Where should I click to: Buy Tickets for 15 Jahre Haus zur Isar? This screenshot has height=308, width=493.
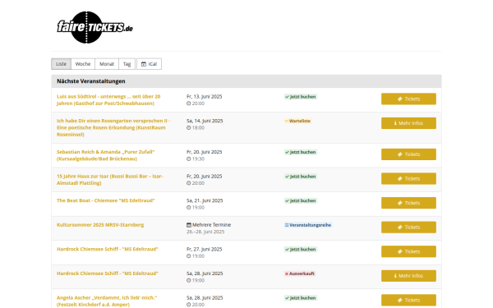[x=408, y=178]
